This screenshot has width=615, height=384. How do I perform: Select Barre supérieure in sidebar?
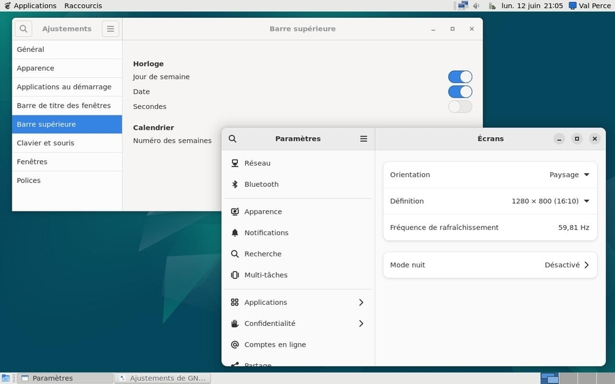tap(67, 124)
